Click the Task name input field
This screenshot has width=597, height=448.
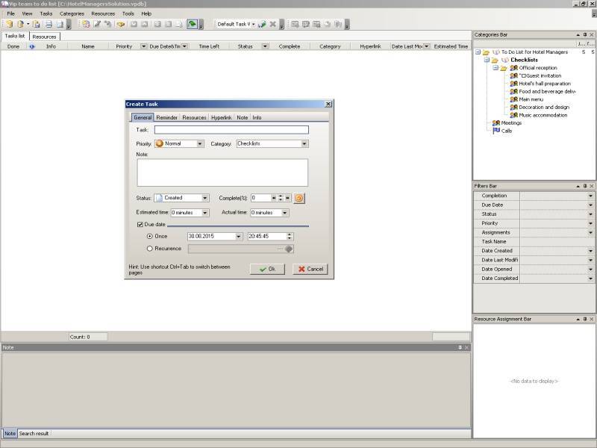point(231,130)
